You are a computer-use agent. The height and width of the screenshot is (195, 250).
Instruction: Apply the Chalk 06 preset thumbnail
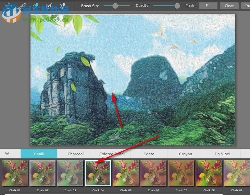tap(153, 173)
